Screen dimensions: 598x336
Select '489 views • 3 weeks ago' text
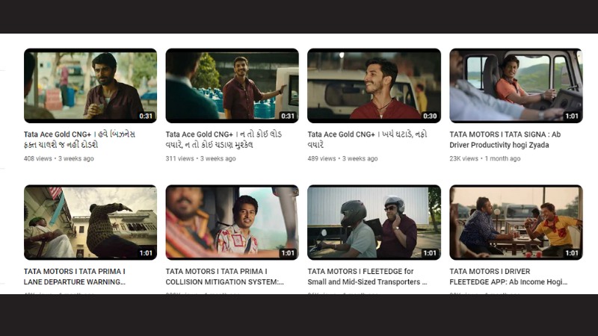342,158
